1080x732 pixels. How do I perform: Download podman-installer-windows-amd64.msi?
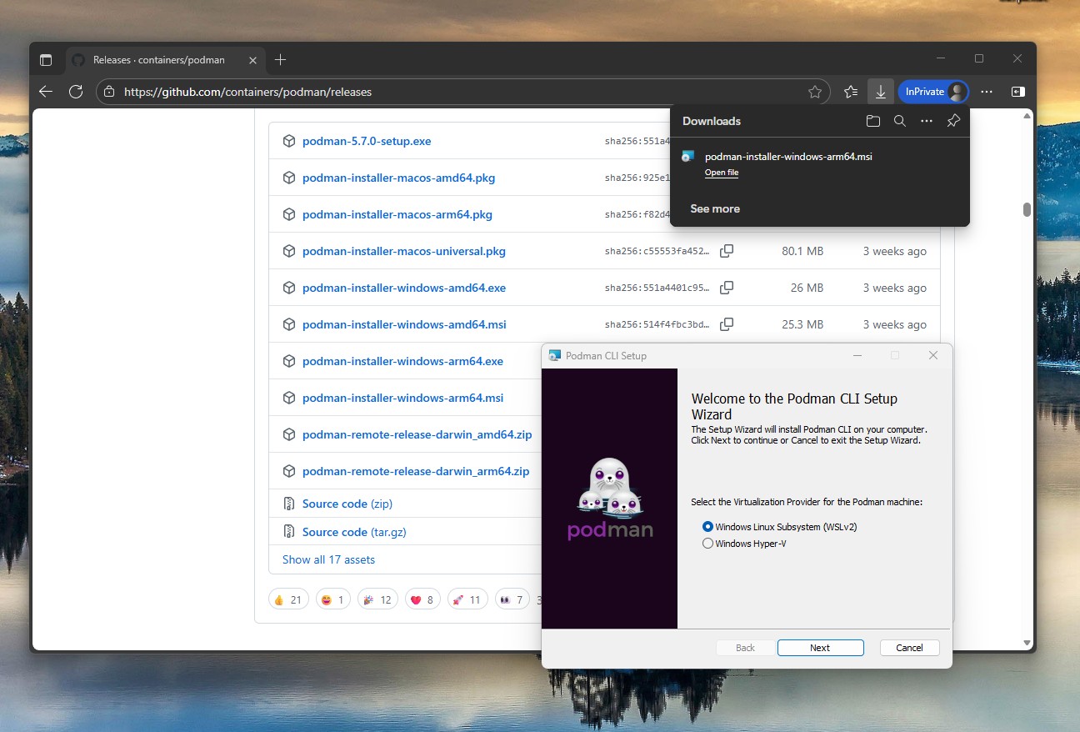pyautogui.click(x=404, y=324)
